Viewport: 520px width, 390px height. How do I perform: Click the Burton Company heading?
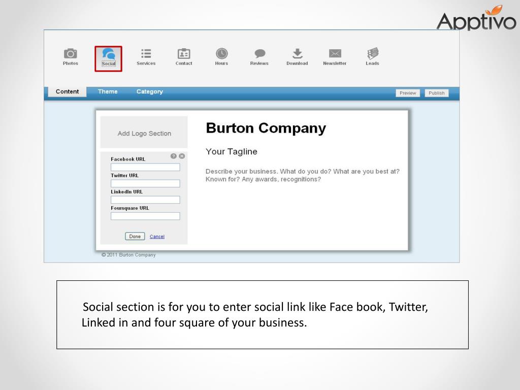[x=266, y=128]
